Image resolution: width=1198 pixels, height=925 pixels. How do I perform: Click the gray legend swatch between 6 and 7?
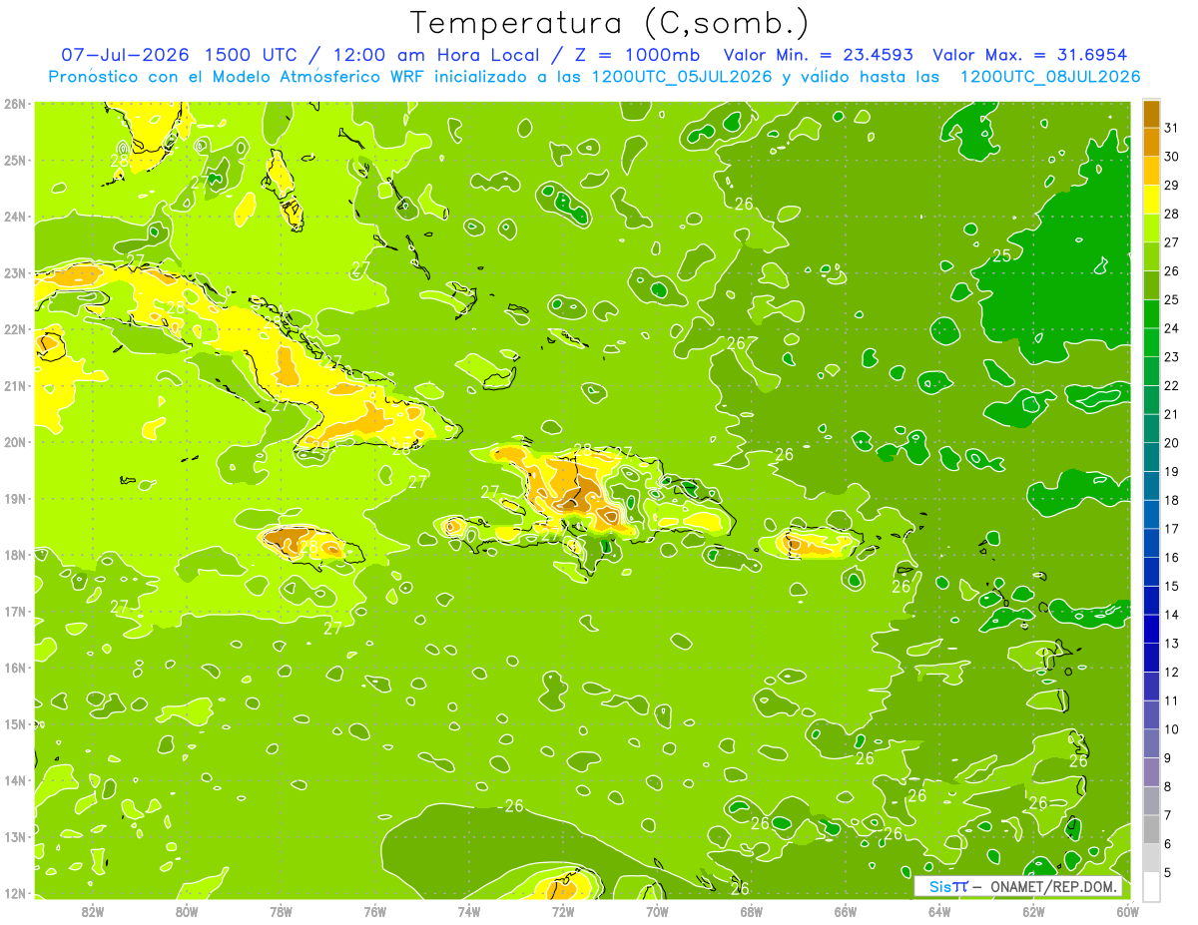click(1151, 829)
